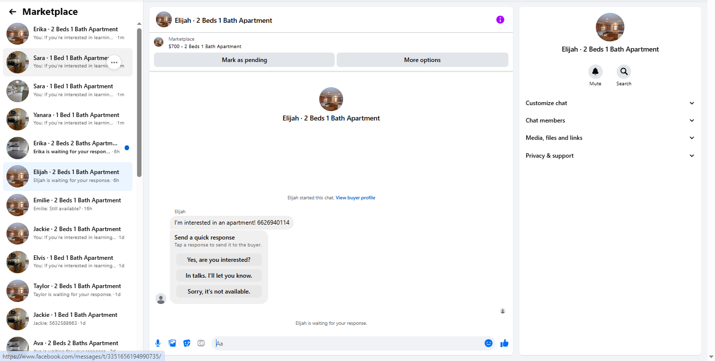Viewport: 715px width, 361px height.
Task: Click Emilie's conversation avatar
Action: click(x=17, y=205)
